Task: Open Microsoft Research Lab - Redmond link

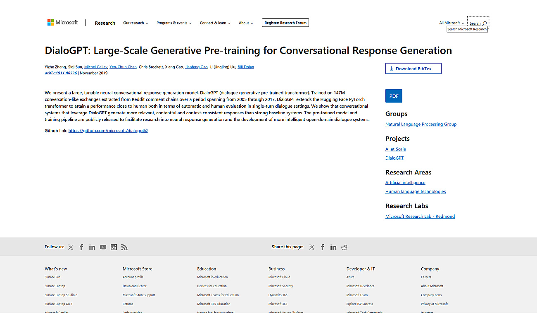Action: tap(420, 216)
